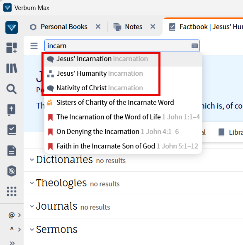
Task: Open the layouts icon in sidebar
Action: click(12, 48)
